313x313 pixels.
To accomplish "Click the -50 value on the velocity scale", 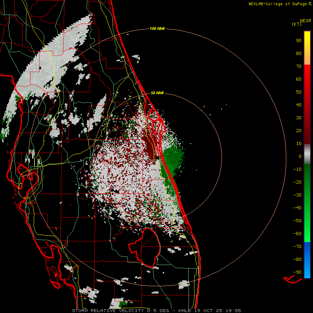I will pyautogui.click(x=297, y=220).
